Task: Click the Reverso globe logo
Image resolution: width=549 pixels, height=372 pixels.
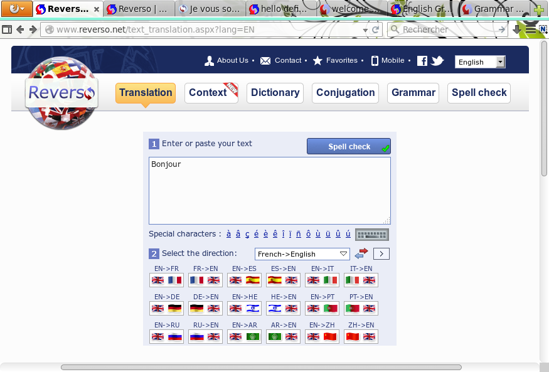Action: [61, 93]
